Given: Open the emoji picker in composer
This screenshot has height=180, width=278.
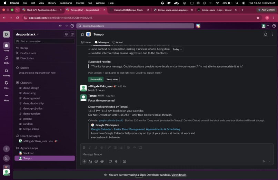Looking at the screenshot, I should [96, 161].
